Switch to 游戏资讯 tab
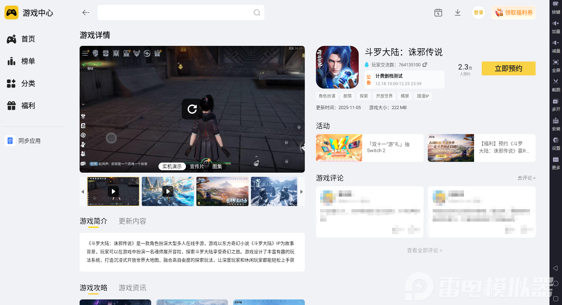This screenshot has width=562, height=305. 132,288
